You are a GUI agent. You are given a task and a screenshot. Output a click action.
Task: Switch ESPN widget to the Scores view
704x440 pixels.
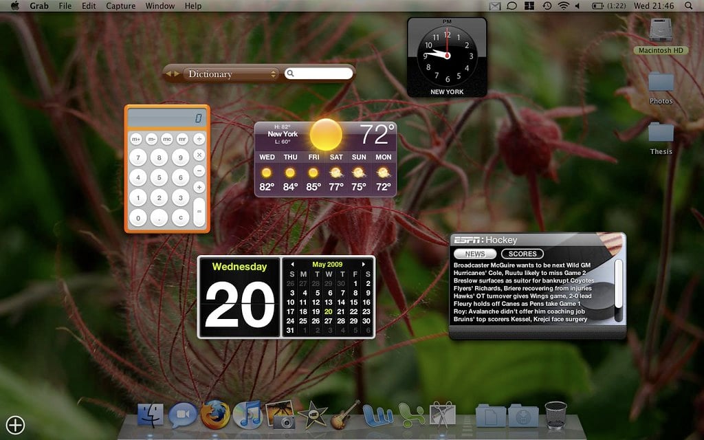pos(522,254)
